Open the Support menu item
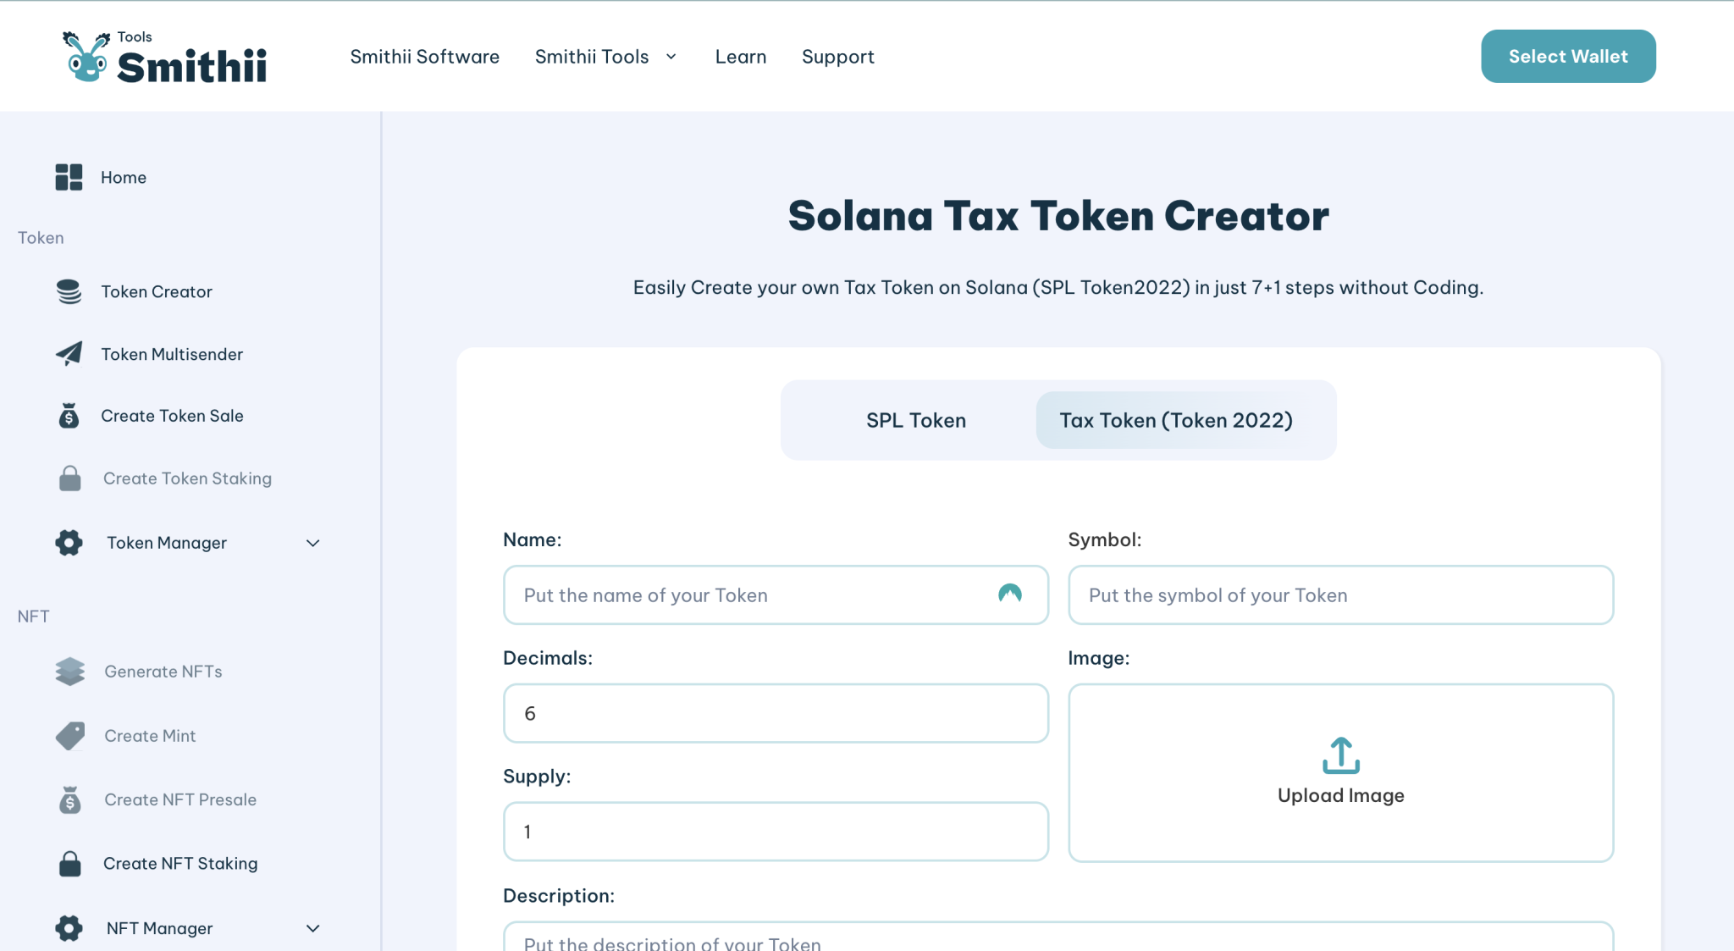 click(x=838, y=56)
